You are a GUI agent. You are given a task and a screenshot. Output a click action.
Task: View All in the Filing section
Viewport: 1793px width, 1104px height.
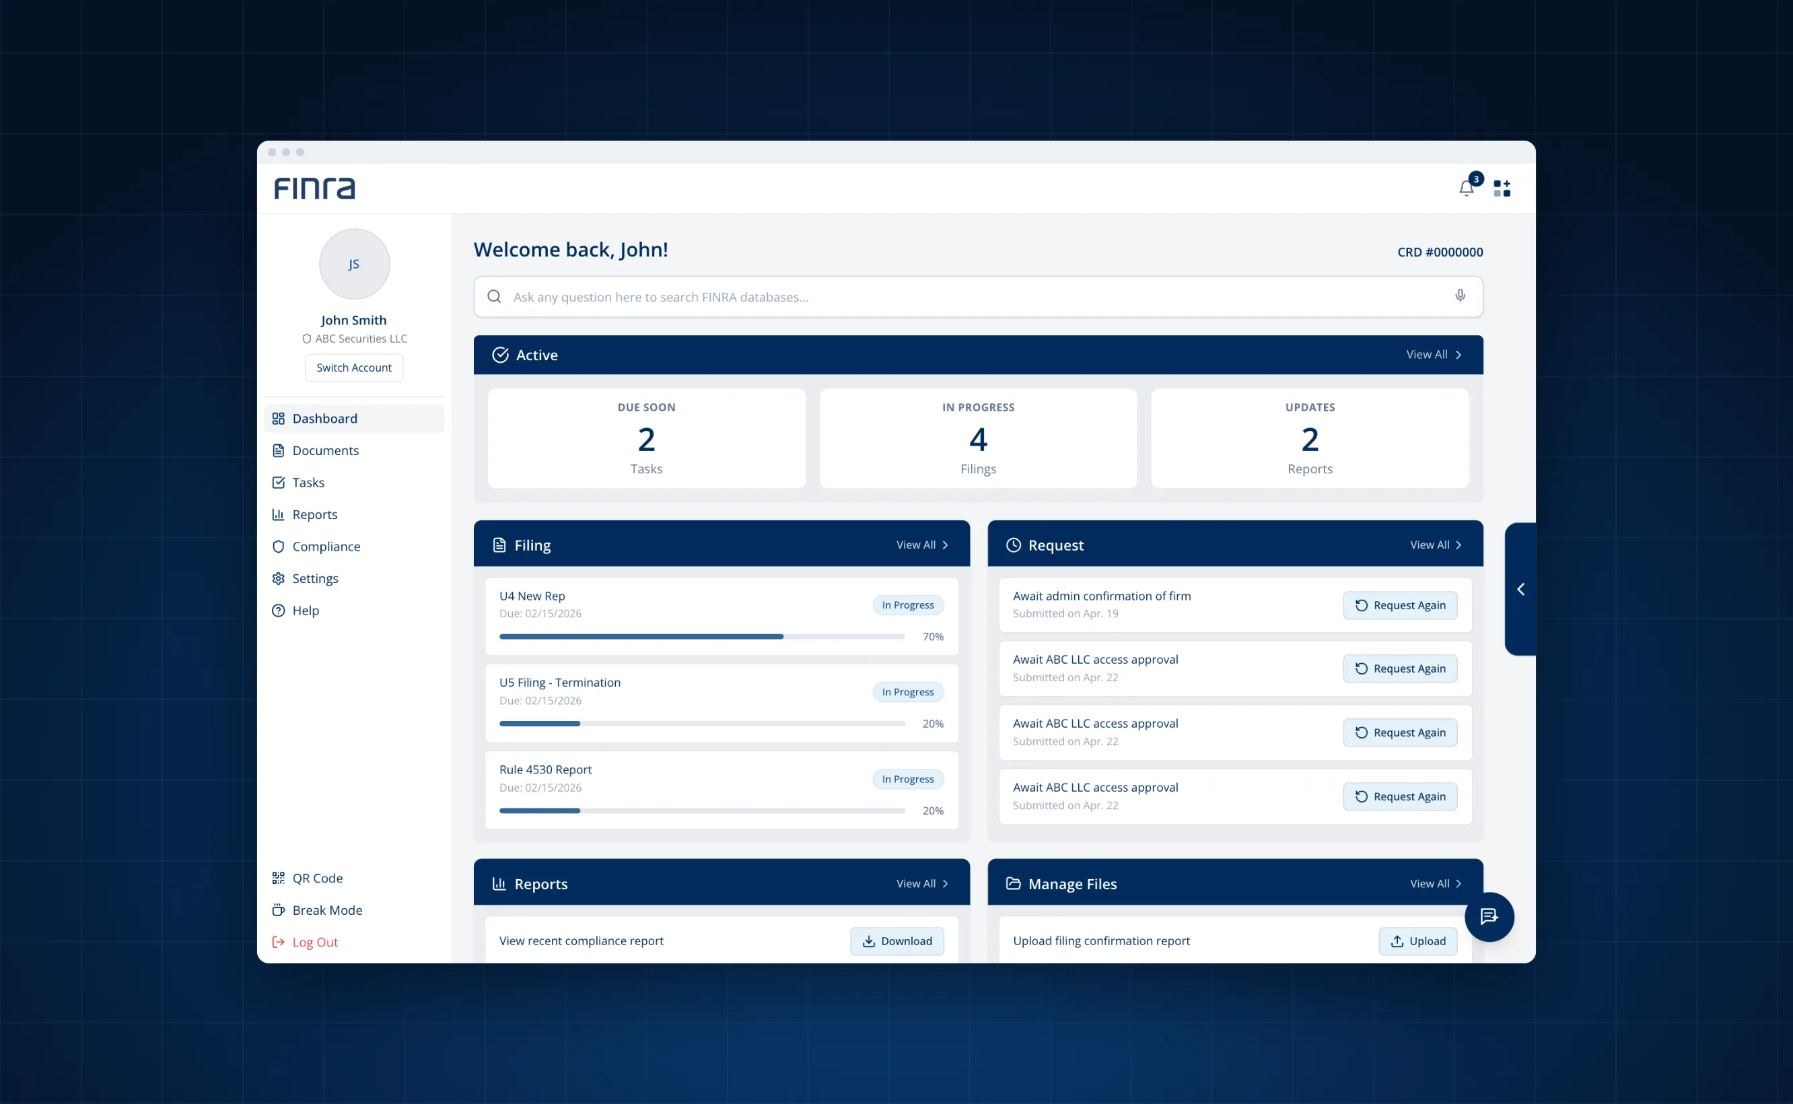[923, 545]
